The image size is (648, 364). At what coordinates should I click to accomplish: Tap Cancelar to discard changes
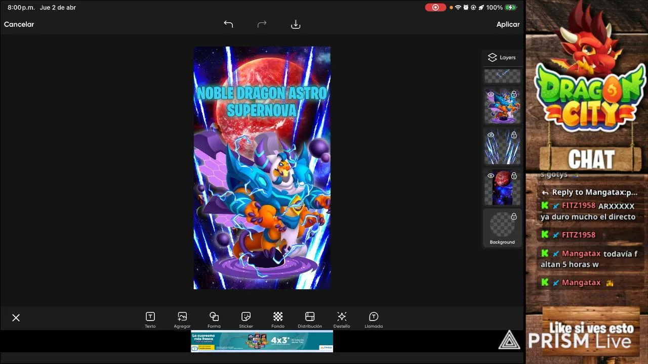point(19,24)
